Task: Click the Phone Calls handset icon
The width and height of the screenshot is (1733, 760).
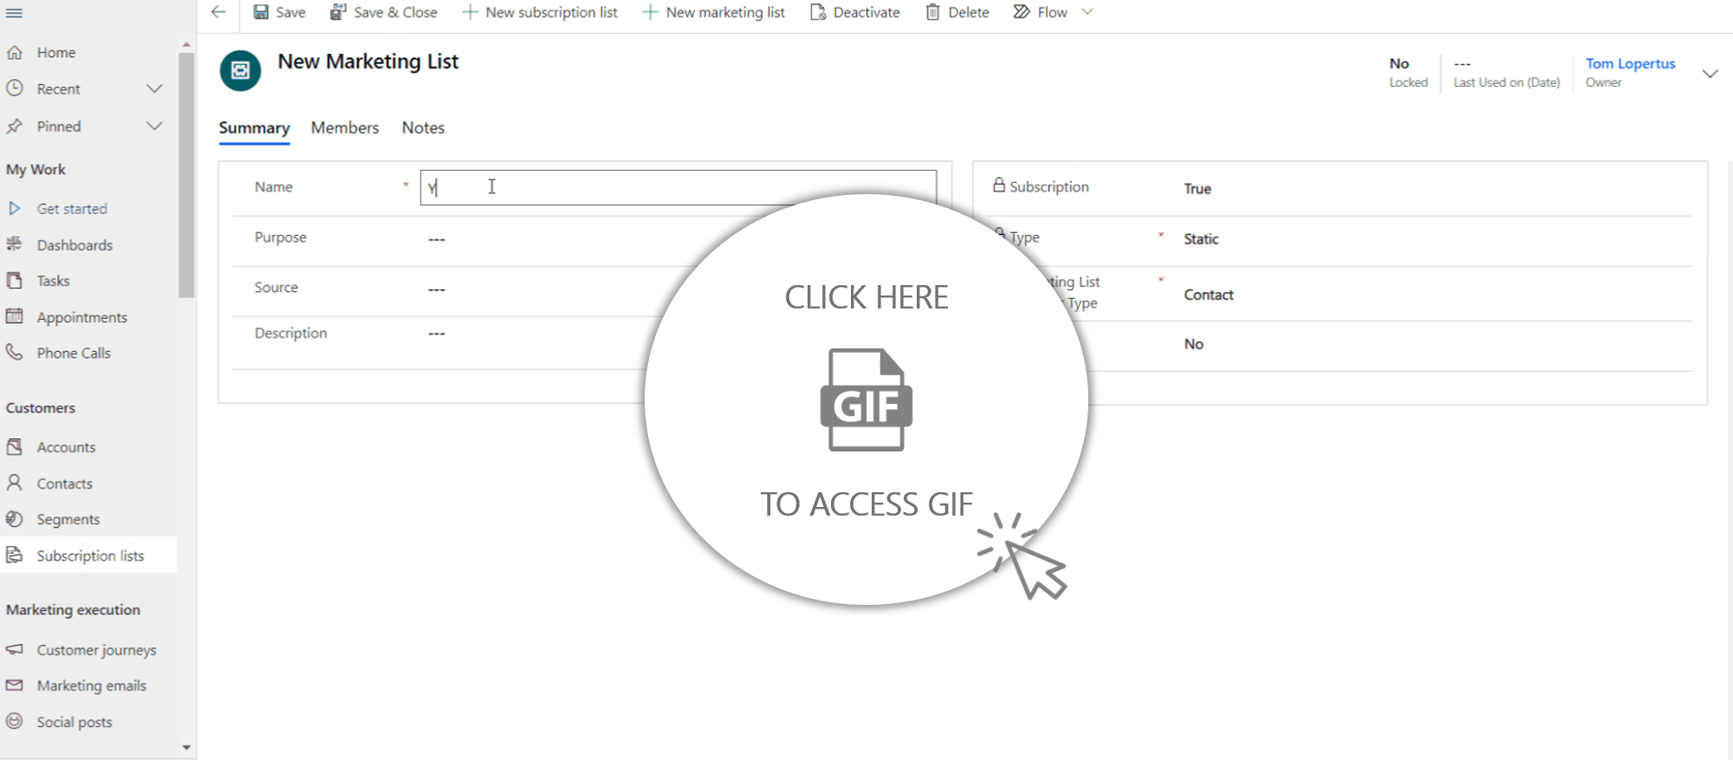Action: (x=14, y=352)
